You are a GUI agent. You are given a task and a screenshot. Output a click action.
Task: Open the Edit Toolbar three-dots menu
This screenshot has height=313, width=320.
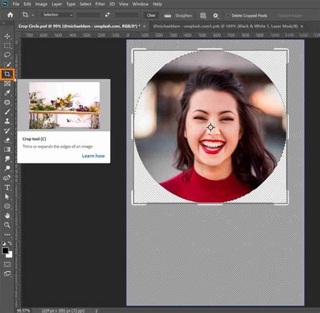click(7, 235)
